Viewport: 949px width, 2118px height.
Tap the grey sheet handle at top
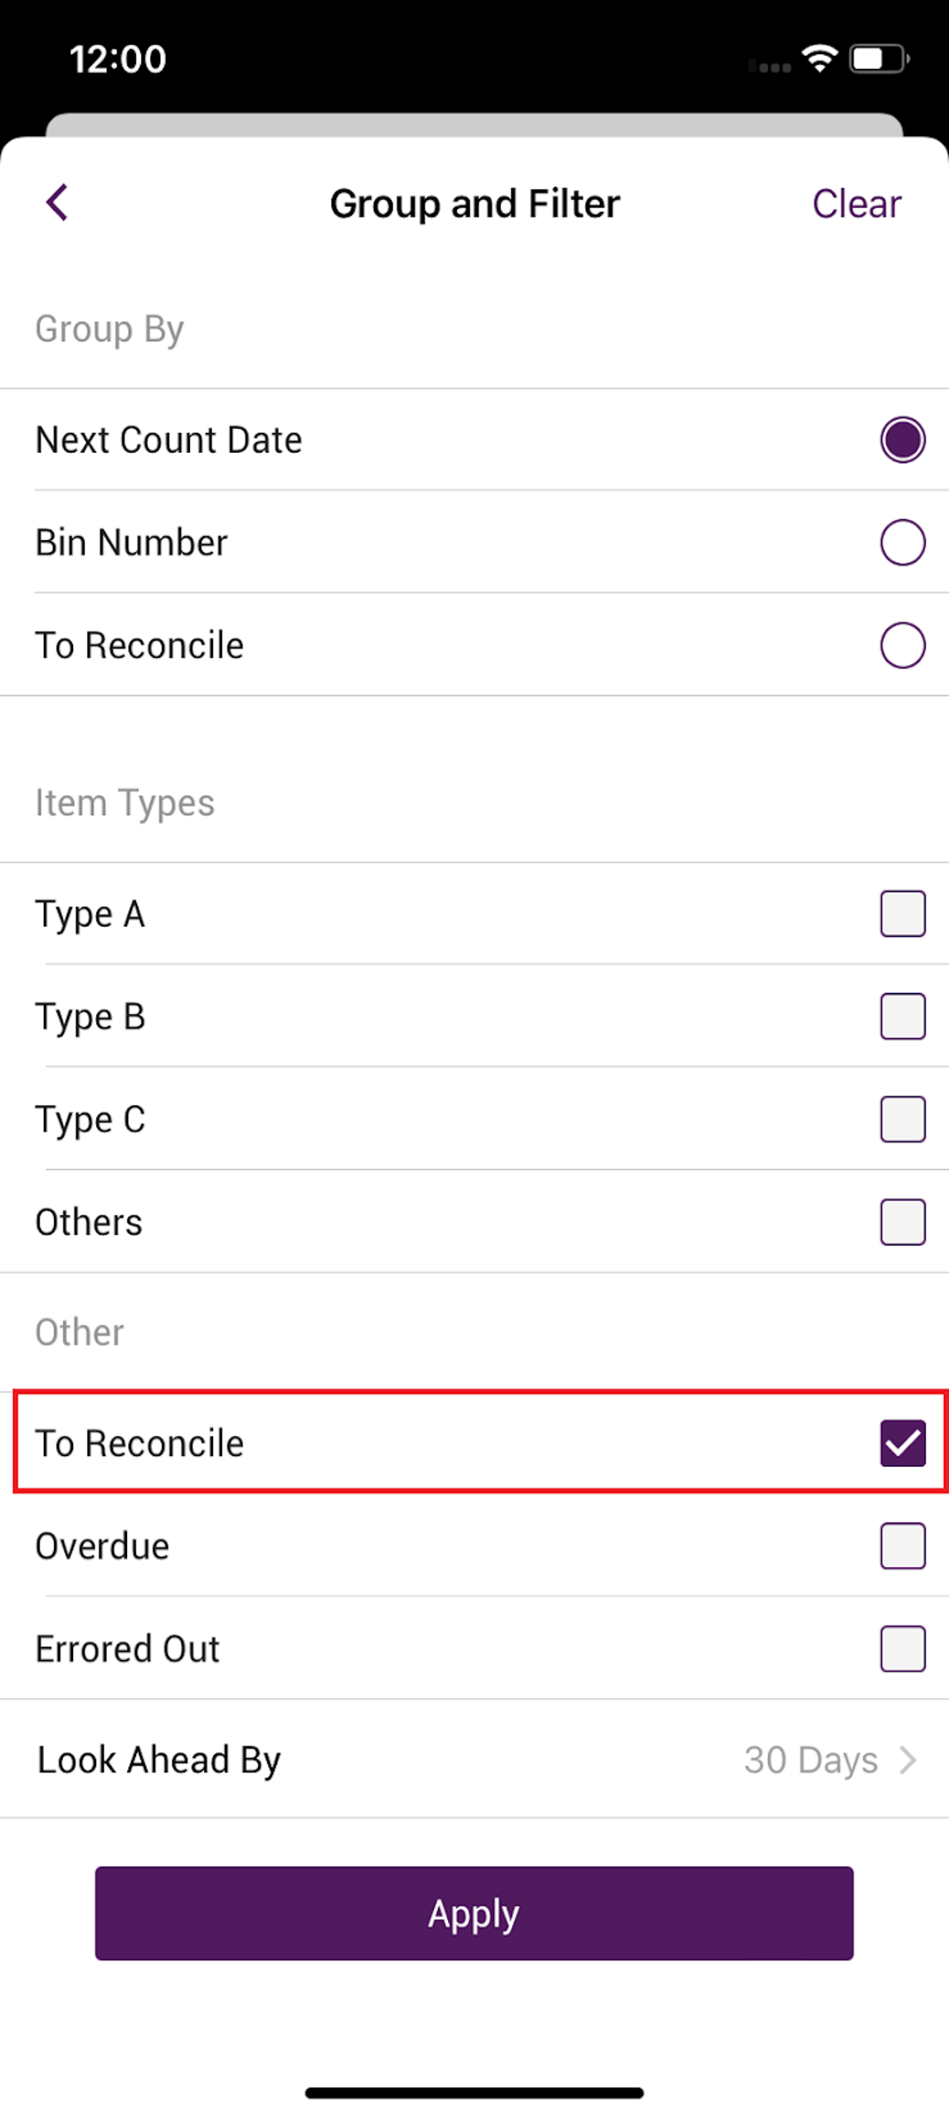coord(474,125)
